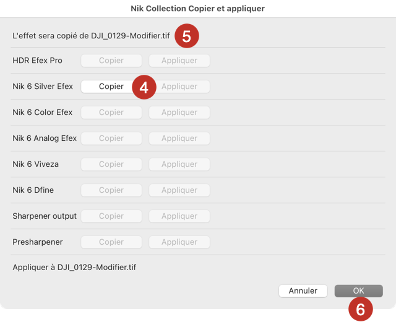Click the 'Nik 6 Color Efex' label
Image resolution: width=396 pixels, height=322 pixels.
[43, 112]
